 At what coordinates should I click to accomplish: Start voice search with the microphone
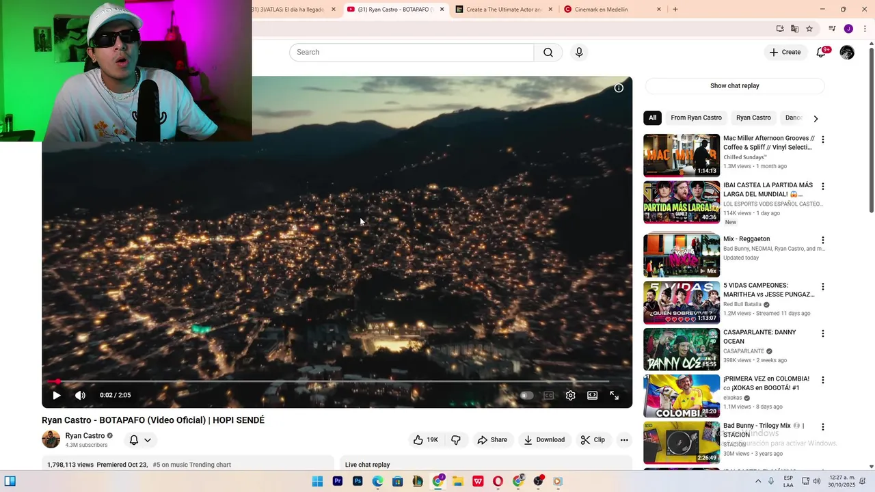[579, 52]
